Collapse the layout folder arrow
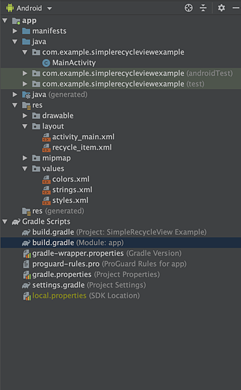This screenshot has height=390, width=241. click(25, 126)
